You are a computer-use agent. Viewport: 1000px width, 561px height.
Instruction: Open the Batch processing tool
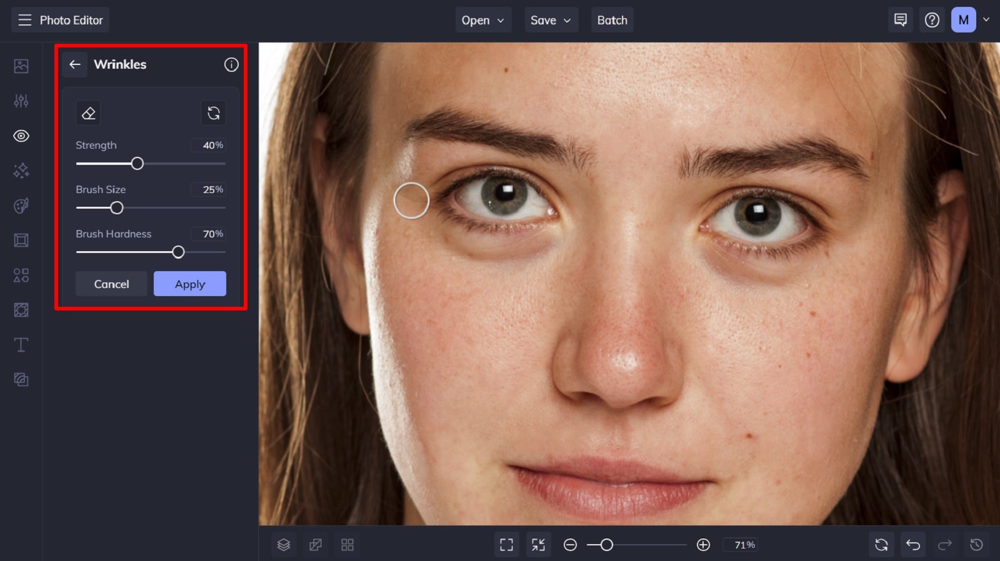point(612,20)
